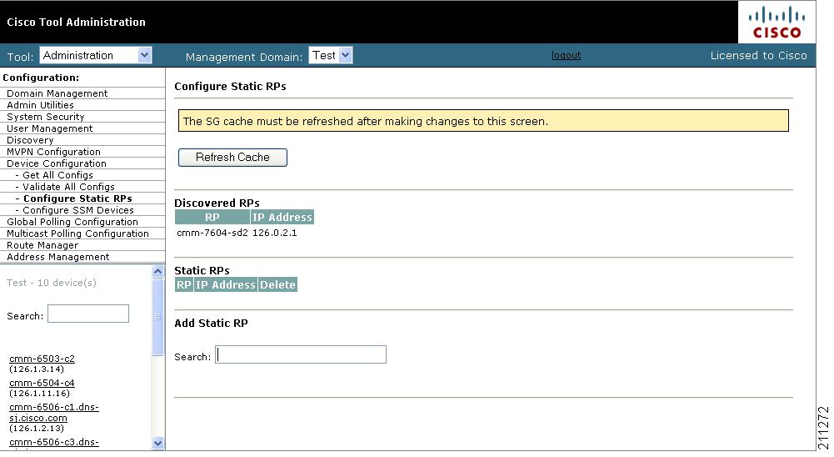Select Get All Configs
Image resolution: width=834 pixels, height=457 pixels.
pyautogui.click(x=57, y=175)
